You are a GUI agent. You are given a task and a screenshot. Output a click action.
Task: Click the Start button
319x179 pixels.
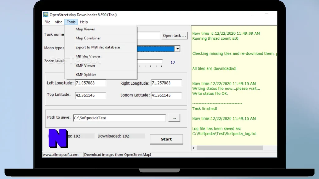tap(166, 139)
